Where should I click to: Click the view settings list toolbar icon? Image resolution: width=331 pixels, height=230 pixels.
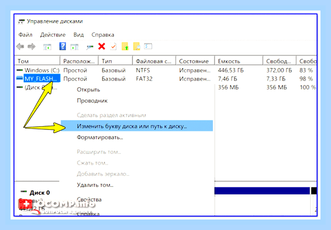click(148, 46)
